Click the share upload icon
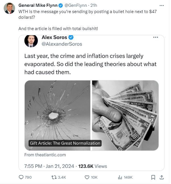The height and width of the screenshot is (184, 171). click(162, 177)
